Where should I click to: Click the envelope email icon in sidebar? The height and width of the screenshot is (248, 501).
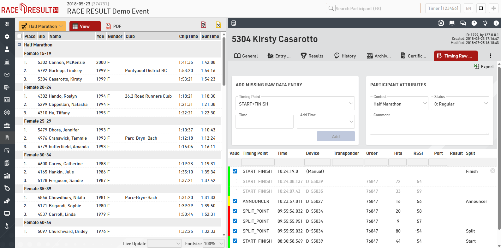7,75
